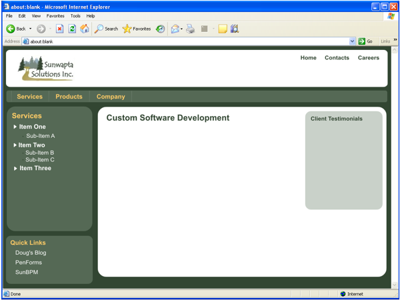Click the Stop loading icon
The width and height of the screenshot is (400, 300).
coord(59,29)
